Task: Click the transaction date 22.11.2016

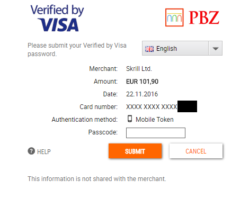Action: pyautogui.click(x=142, y=94)
